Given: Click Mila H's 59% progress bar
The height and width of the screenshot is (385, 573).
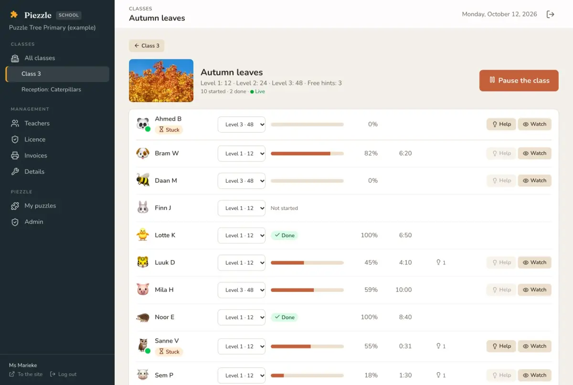Looking at the screenshot, I should 307,290.
